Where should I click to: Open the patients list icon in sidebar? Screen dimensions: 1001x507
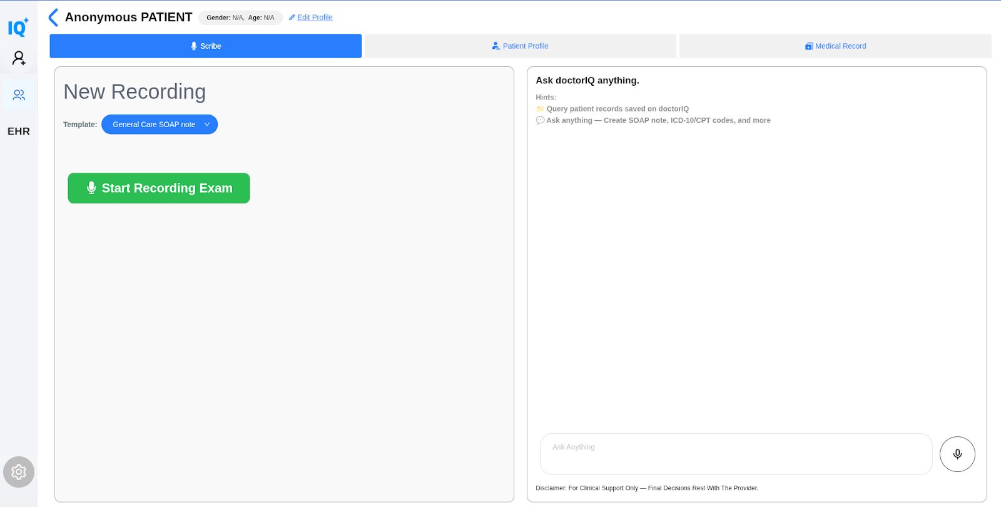19,95
